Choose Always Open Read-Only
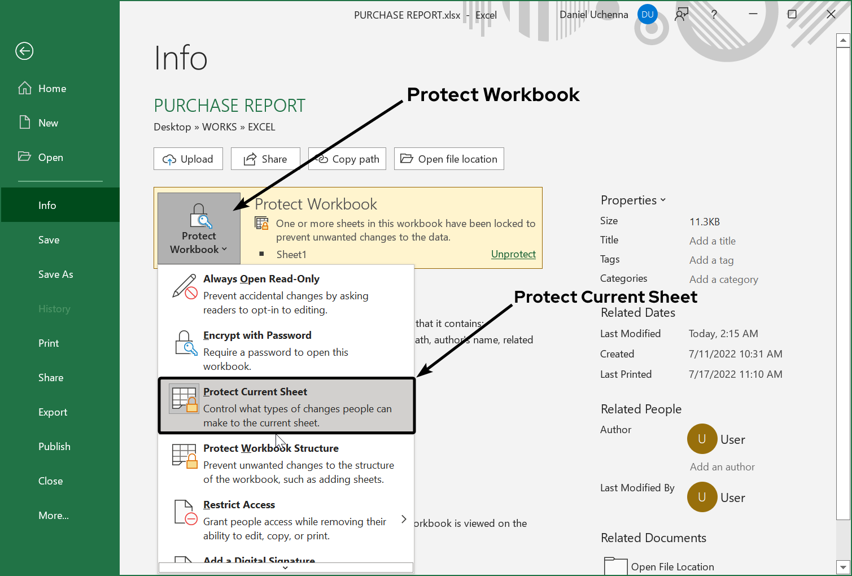This screenshot has width=852, height=576. click(261, 278)
